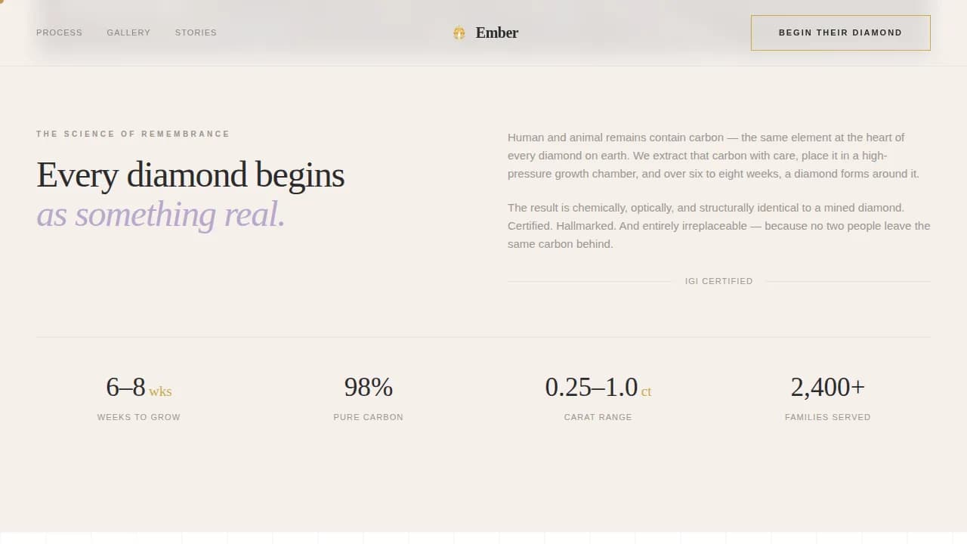Image resolution: width=967 pixels, height=544 pixels.
Task: Click the 2,400+ families served statistic
Action: click(x=828, y=387)
